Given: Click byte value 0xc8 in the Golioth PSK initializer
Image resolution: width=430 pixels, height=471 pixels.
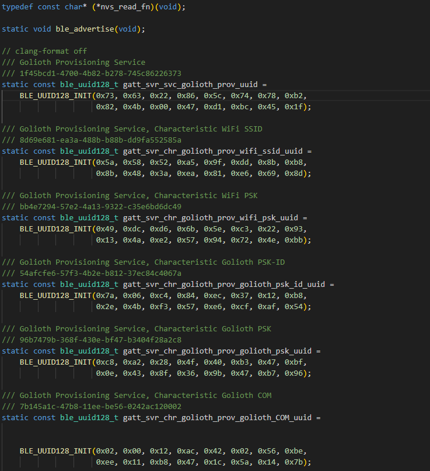Looking at the screenshot, I should coord(105,362).
